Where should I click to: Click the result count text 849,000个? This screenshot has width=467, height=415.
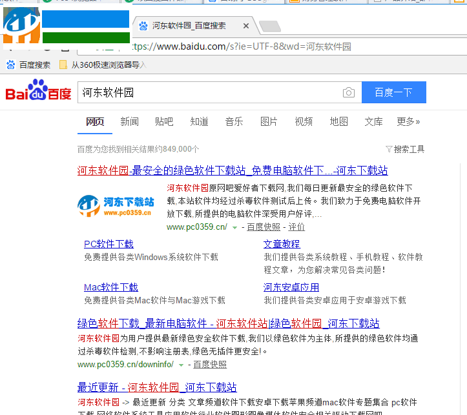pyautogui.click(x=181, y=149)
